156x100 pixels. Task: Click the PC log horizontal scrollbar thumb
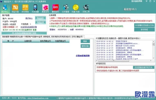[x=113, y=61]
